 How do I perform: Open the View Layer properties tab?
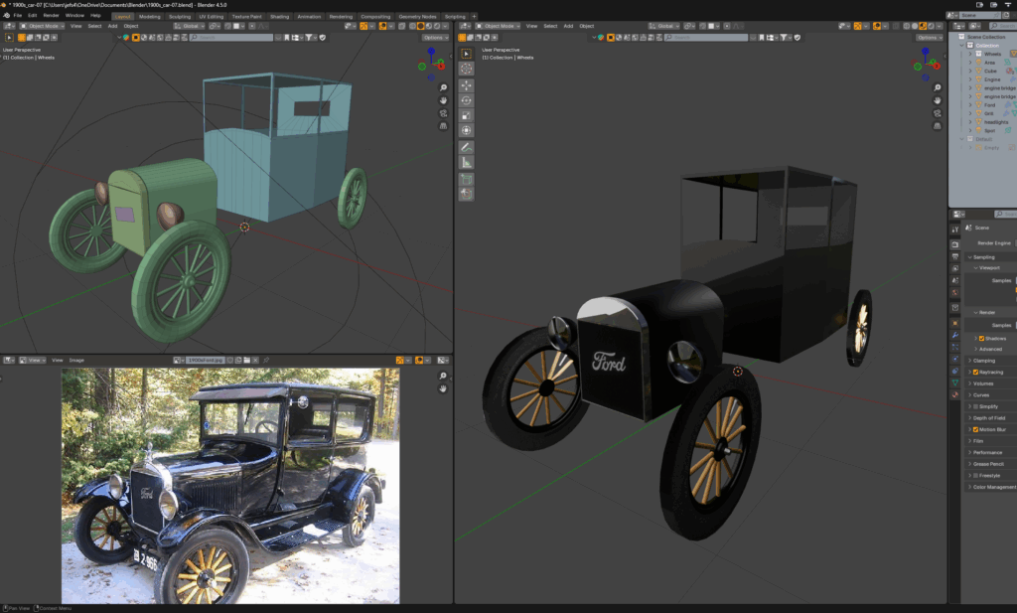[x=954, y=268]
